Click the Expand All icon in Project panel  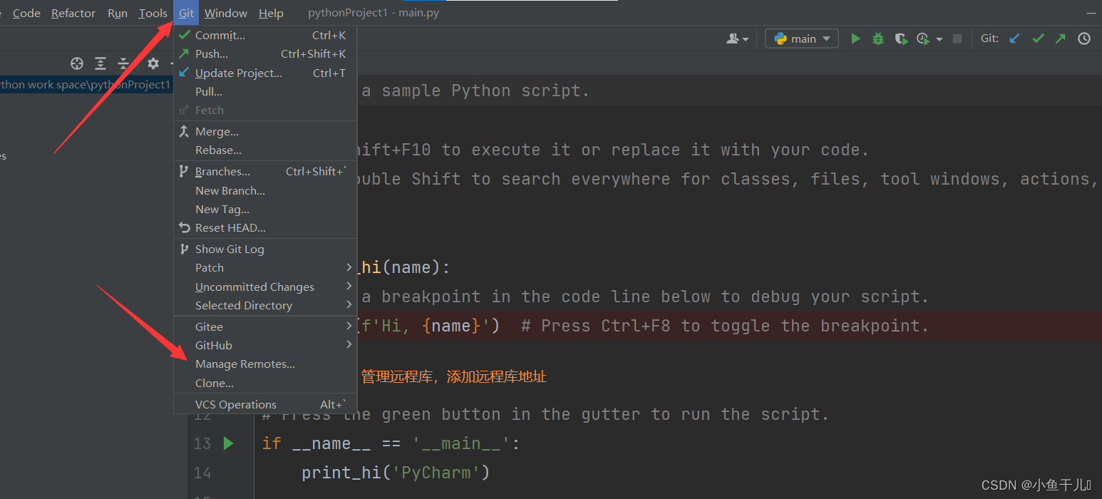pyautogui.click(x=101, y=63)
